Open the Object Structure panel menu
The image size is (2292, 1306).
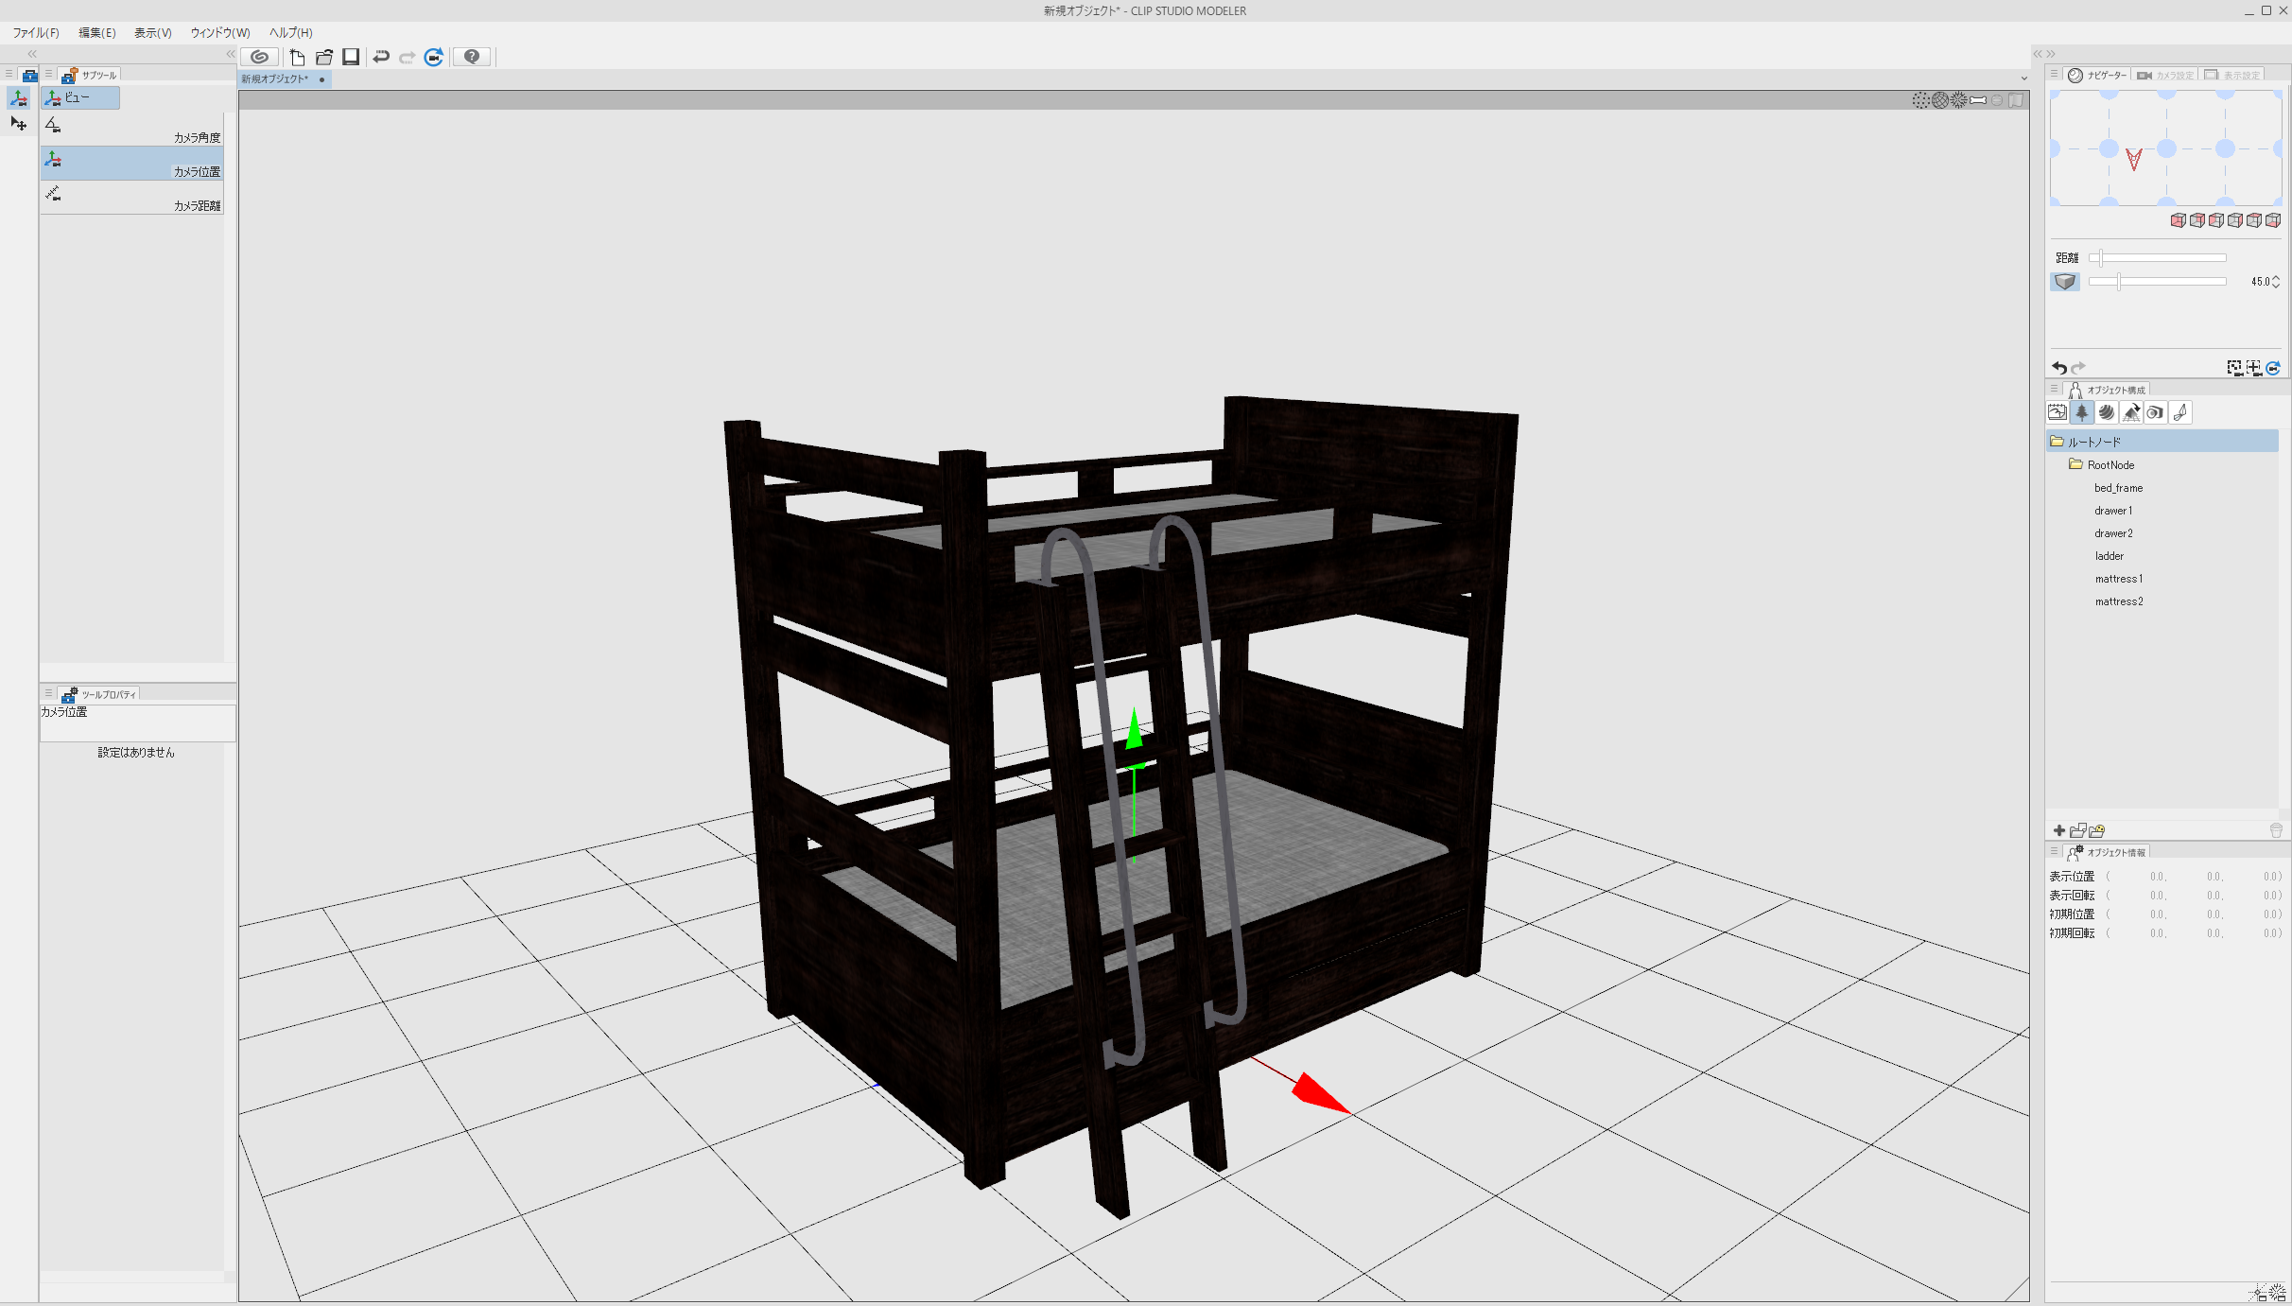click(2052, 388)
